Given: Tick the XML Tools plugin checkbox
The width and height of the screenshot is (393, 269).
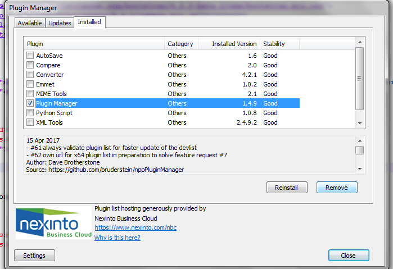Looking at the screenshot, I should pyautogui.click(x=30, y=122).
